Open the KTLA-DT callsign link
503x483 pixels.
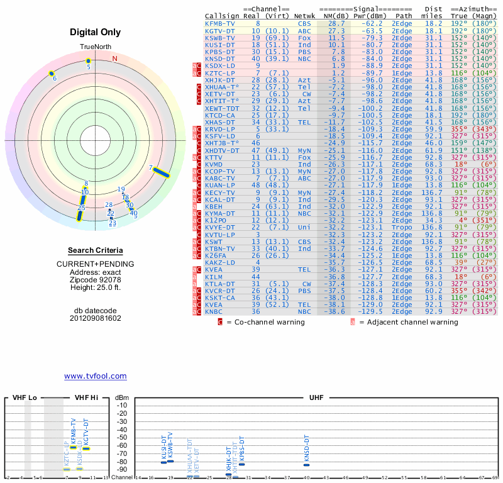click(x=219, y=284)
